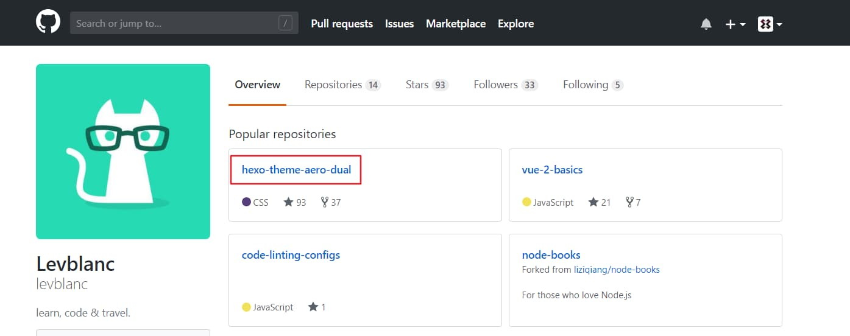This screenshot has height=336, width=850.
Task: Focus the Search or jump to field
Action: coord(184,23)
